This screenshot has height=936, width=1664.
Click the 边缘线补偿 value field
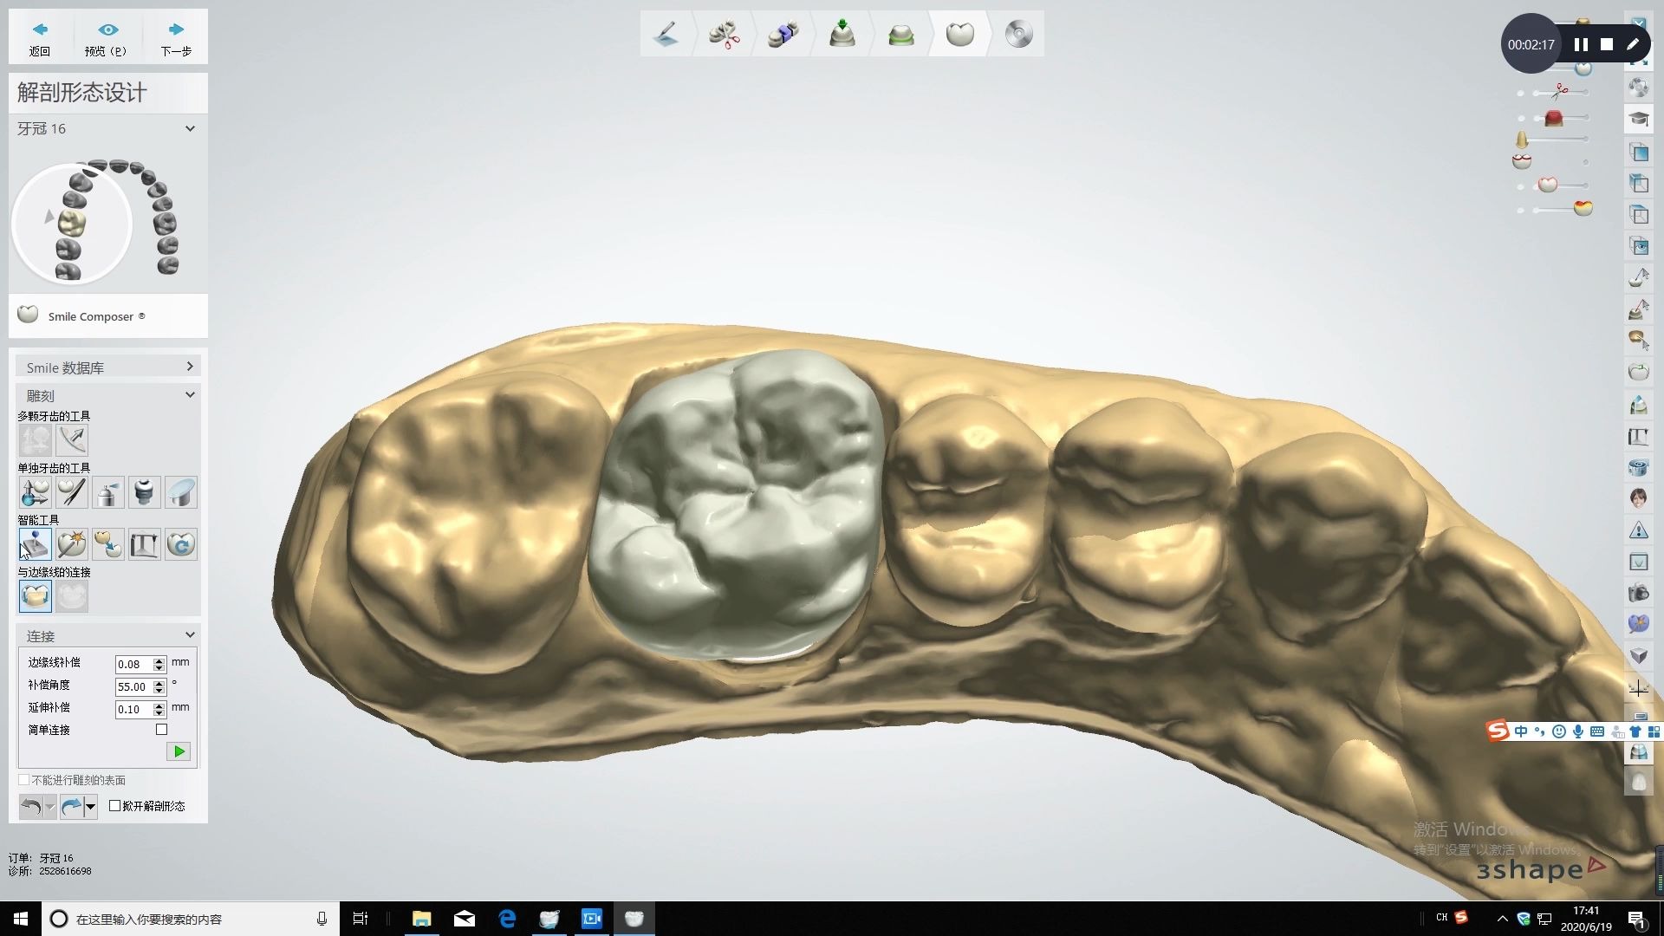point(133,665)
